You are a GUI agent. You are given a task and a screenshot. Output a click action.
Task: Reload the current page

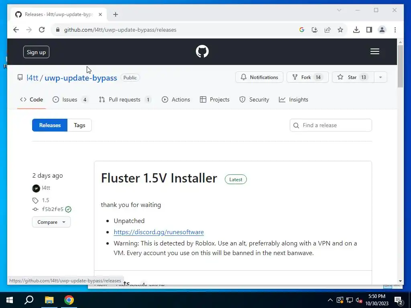42,30
